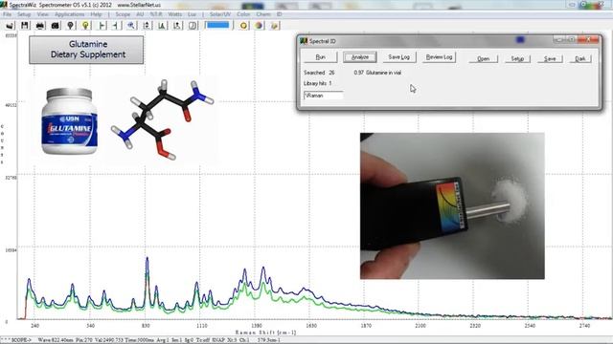Open the Color menu item
This screenshot has height=344, width=613.
[x=243, y=14]
